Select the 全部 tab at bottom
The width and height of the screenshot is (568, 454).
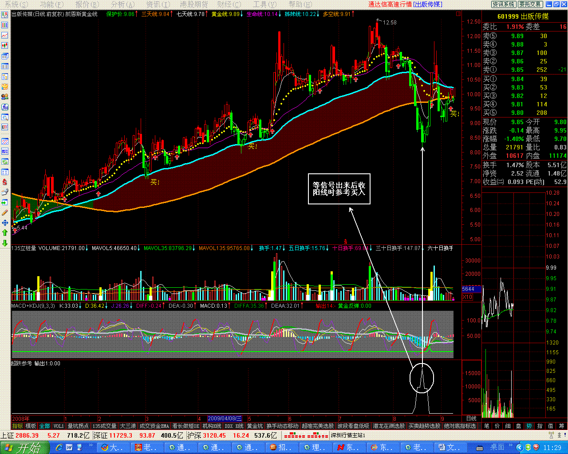(45, 426)
